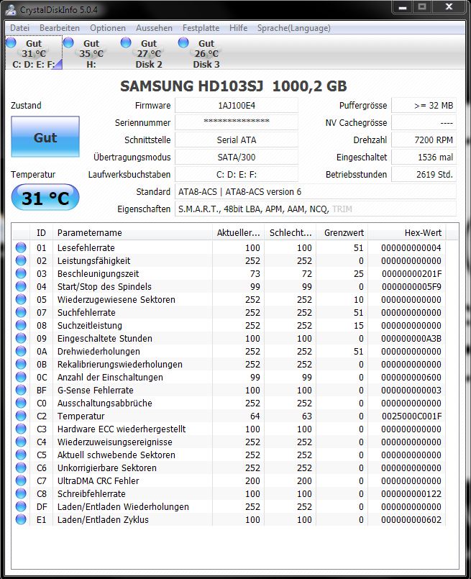Viewport: 471px width, 579px height.
Task: Click the Aktueller column header
Action: click(x=239, y=232)
